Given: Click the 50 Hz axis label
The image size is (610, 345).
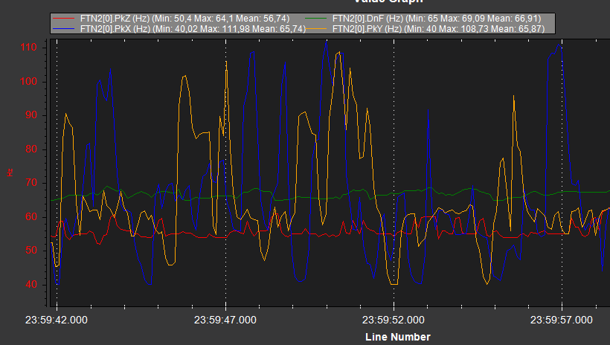Looking at the screenshot, I should click(x=31, y=251).
